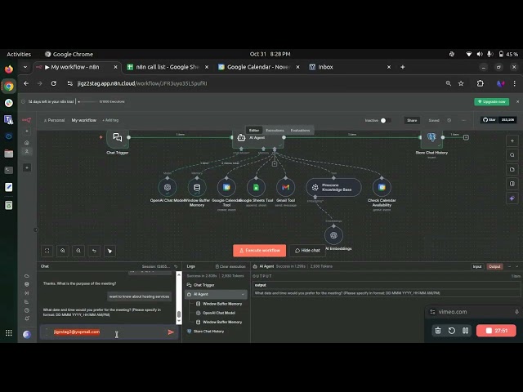Collapse the n8n sidebar with arrow handle
This screenshot has height=392, width=523.
(x=36, y=229)
